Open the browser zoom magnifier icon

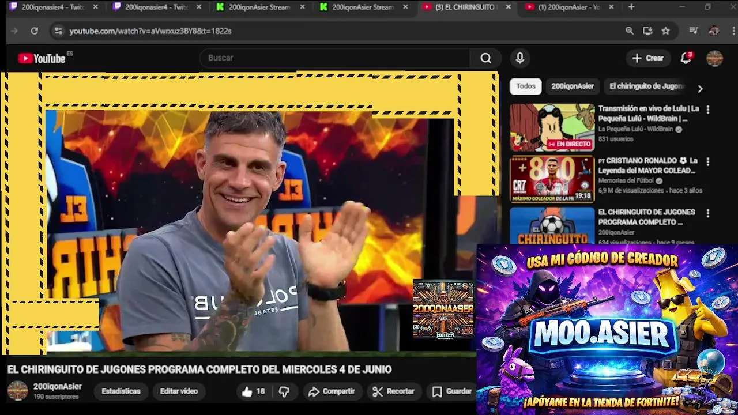pyautogui.click(x=630, y=31)
